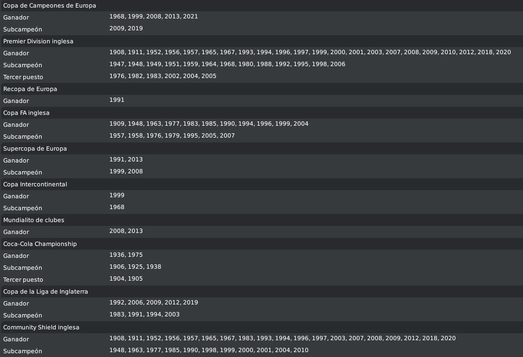Viewport: 523px width, 357px height.
Task: Select the Community Shield inglesa heading
Action: coord(41,327)
